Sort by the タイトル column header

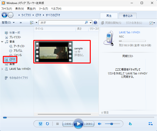55,29
